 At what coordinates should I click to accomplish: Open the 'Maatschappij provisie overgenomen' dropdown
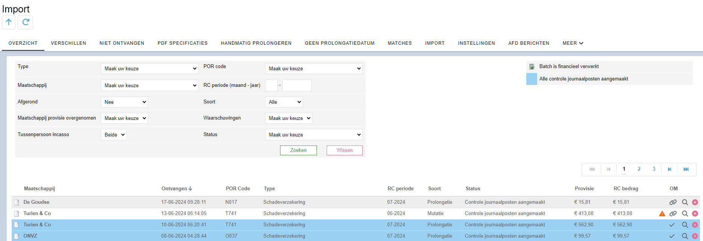(x=124, y=118)
